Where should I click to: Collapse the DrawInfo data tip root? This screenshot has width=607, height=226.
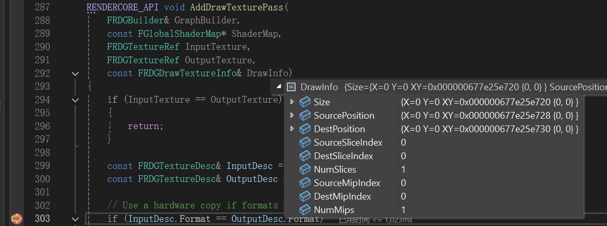tap(280, 87)
